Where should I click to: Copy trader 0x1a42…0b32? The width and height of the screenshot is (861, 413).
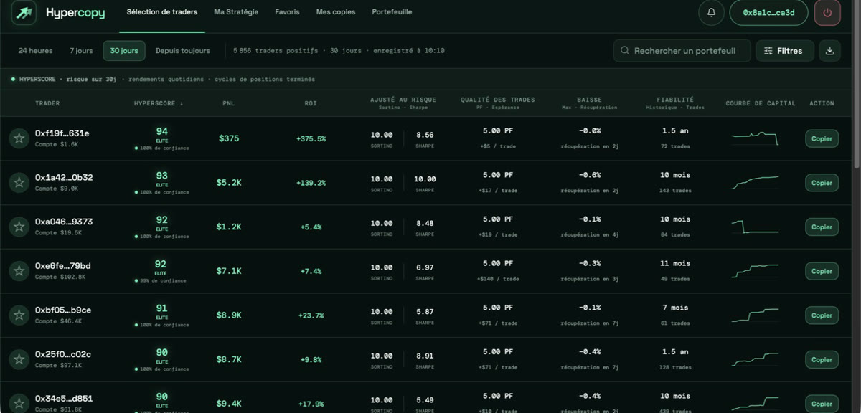pyautogui.click(x=822, y=183)
